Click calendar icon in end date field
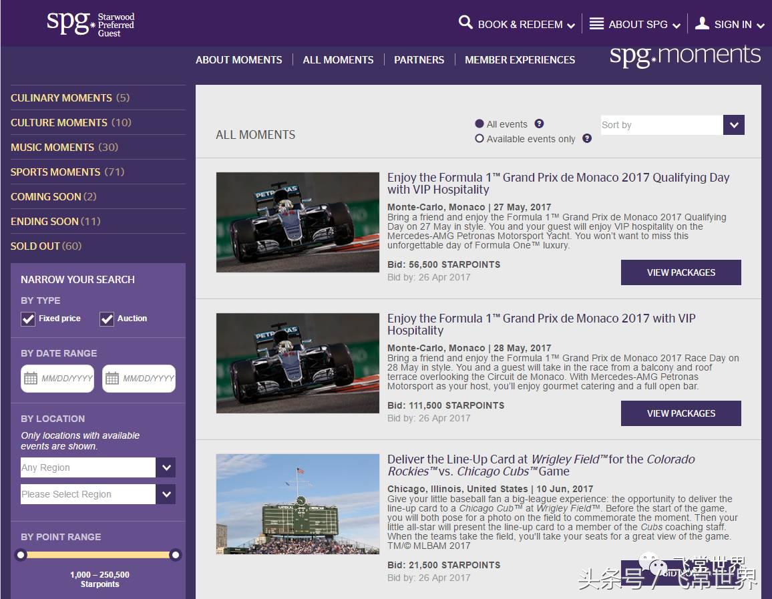This screenshot has width=772, height=599. (112, 378)
